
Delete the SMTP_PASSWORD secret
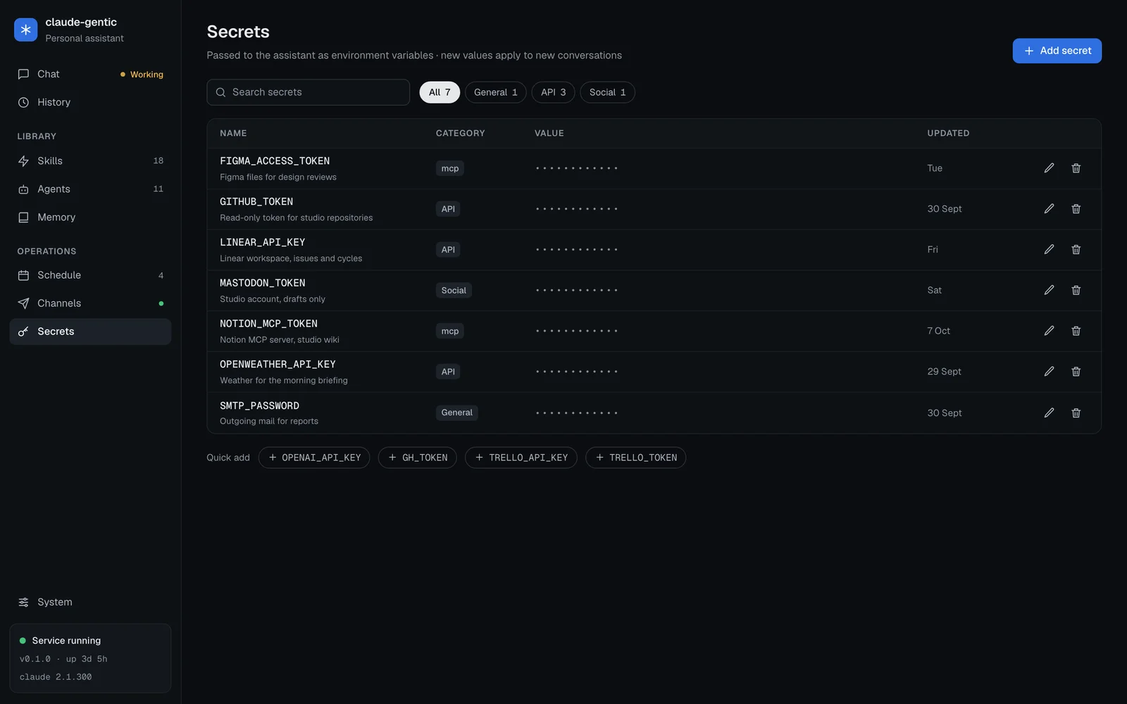[1076, 413]
